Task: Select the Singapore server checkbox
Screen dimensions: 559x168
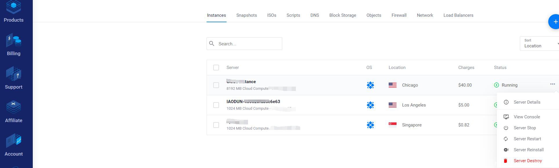Action: point(216,125)
